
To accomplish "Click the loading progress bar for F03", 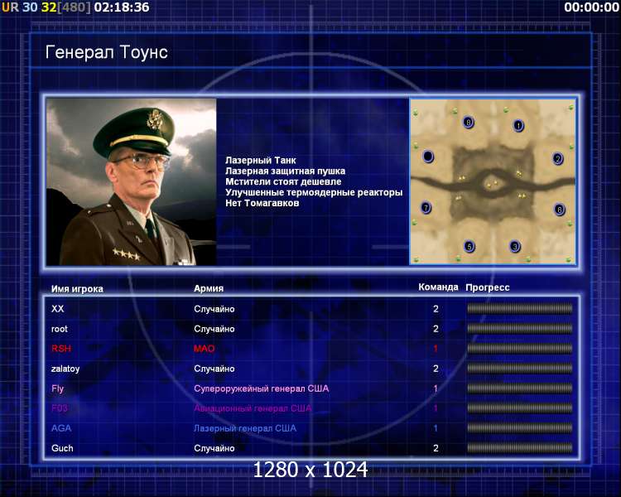I will (x=520, y=408).
